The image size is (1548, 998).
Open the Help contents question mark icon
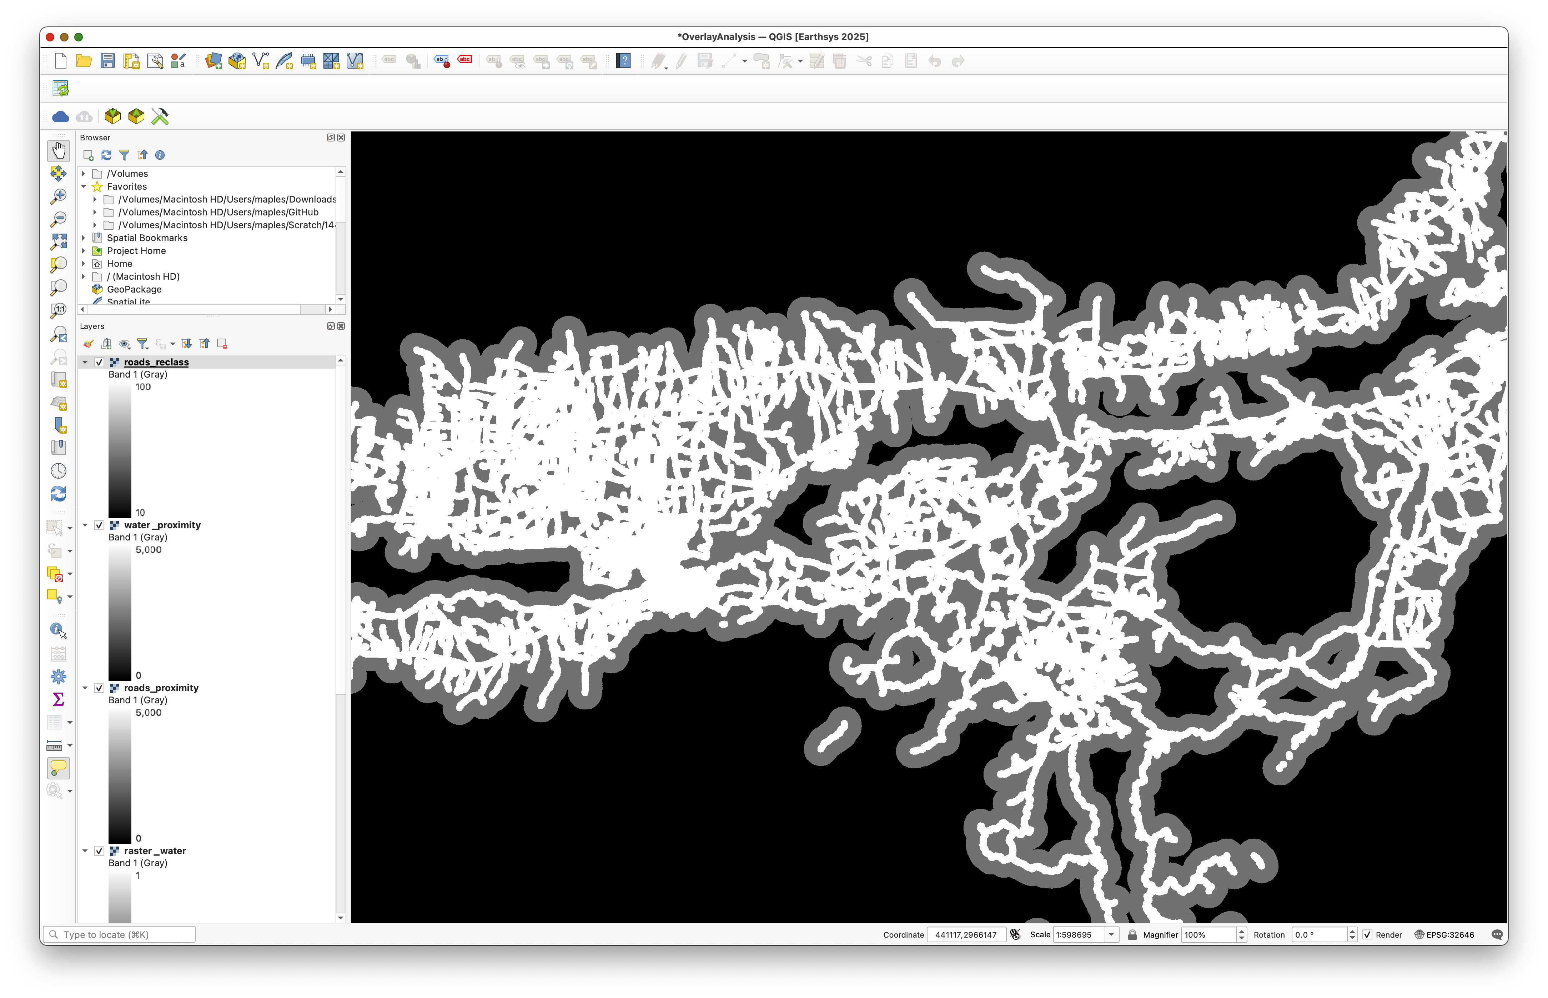tap(623, 61)
